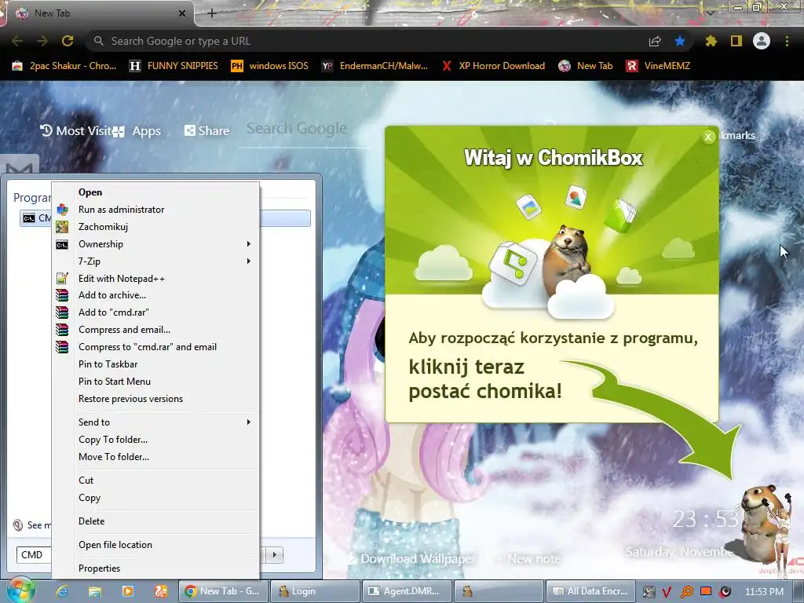Open the Chrome three-dot menu
The height and width of the screenshot is (603, 804).
click(x=787, y=41)
